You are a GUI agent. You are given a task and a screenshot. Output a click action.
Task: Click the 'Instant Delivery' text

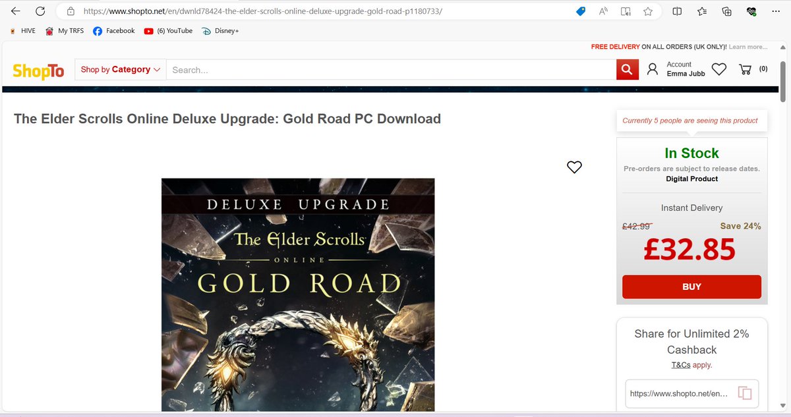click(691, 208)
